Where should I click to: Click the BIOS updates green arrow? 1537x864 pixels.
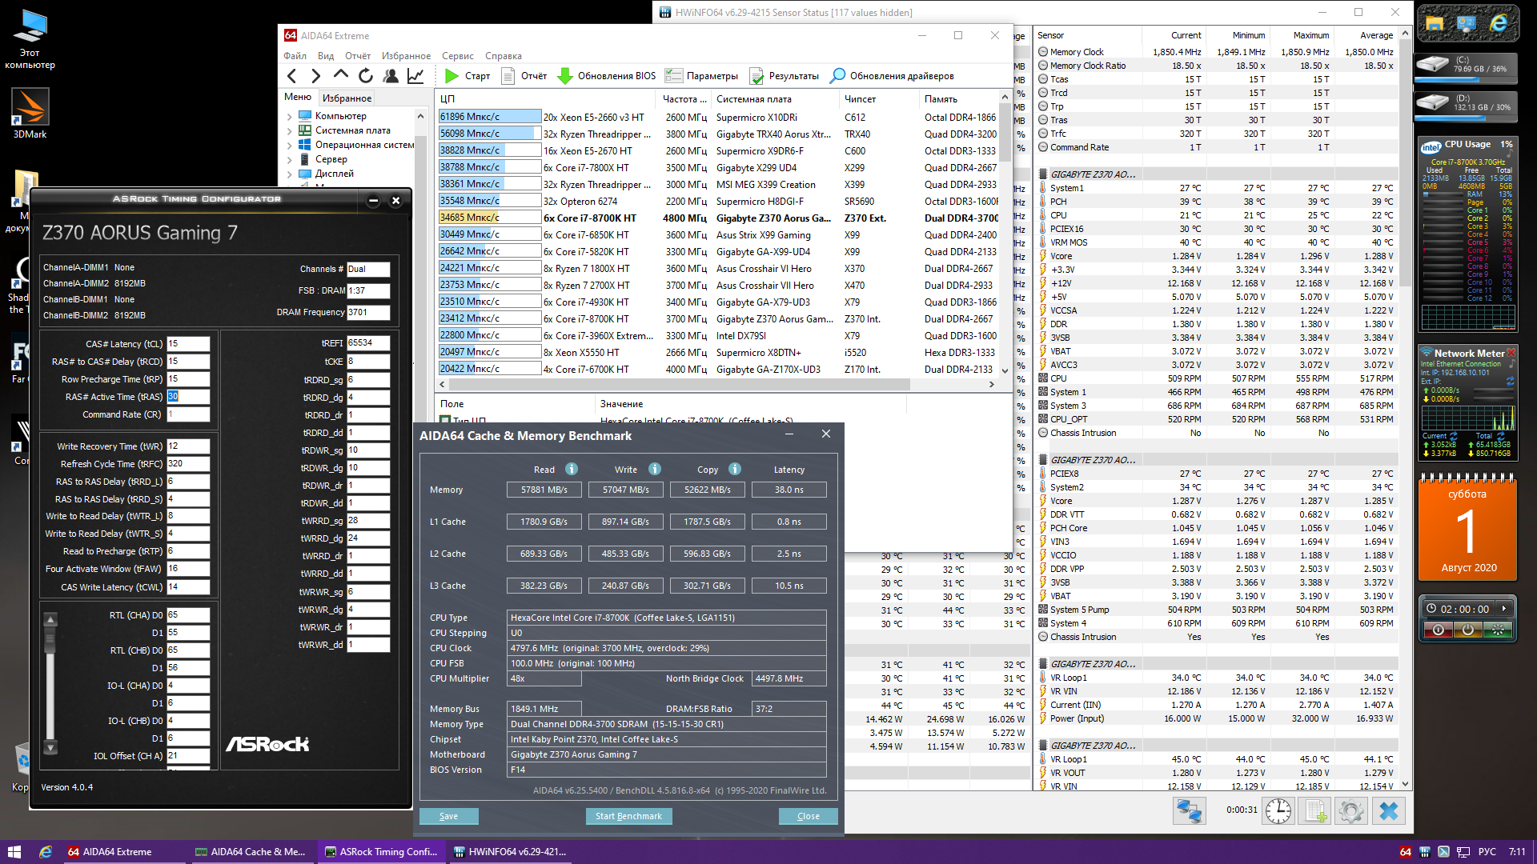click(x=565, y=76)
